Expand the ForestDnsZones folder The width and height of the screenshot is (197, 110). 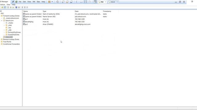4,35
